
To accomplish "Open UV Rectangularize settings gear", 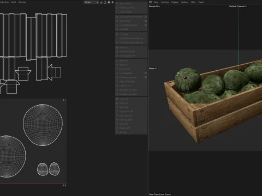I will pos(146,77).
